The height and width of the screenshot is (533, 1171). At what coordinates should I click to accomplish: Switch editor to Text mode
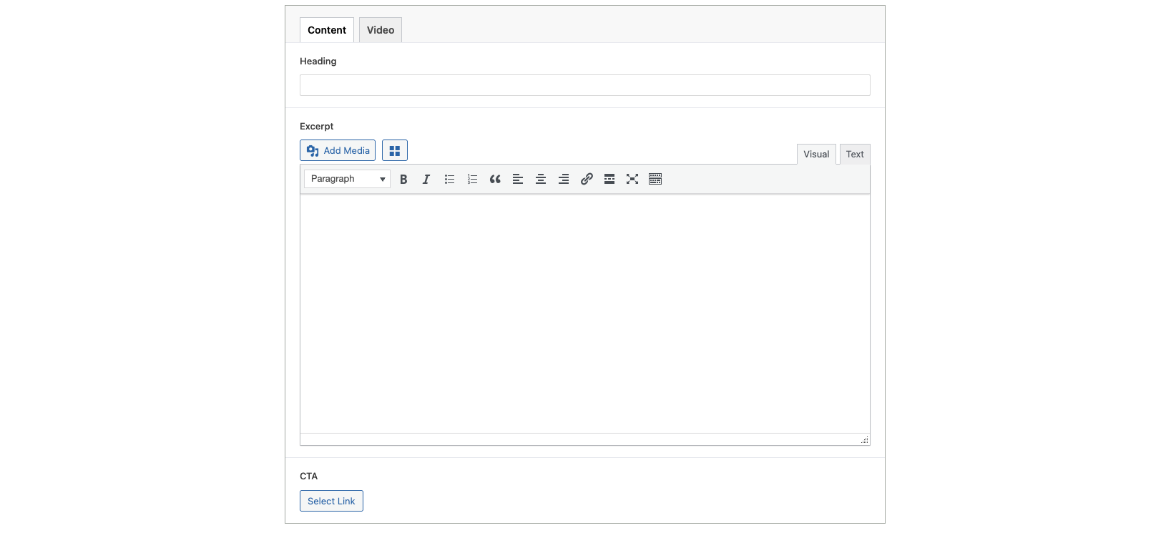pos(855,155)
